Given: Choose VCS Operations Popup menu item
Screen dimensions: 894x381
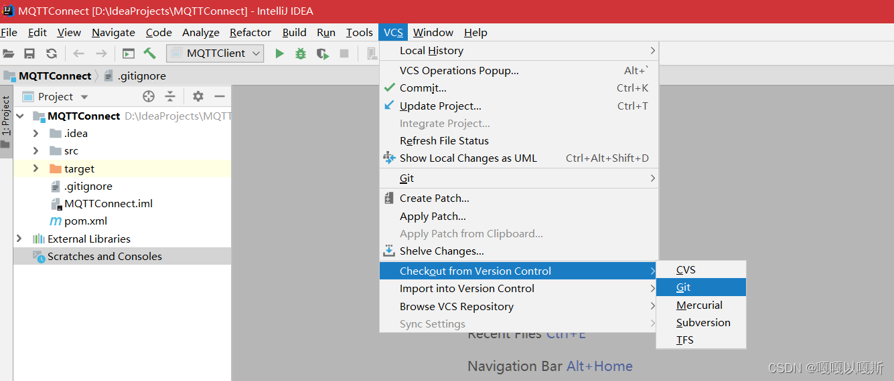Looking at the screenshot, I should (519, 71).
